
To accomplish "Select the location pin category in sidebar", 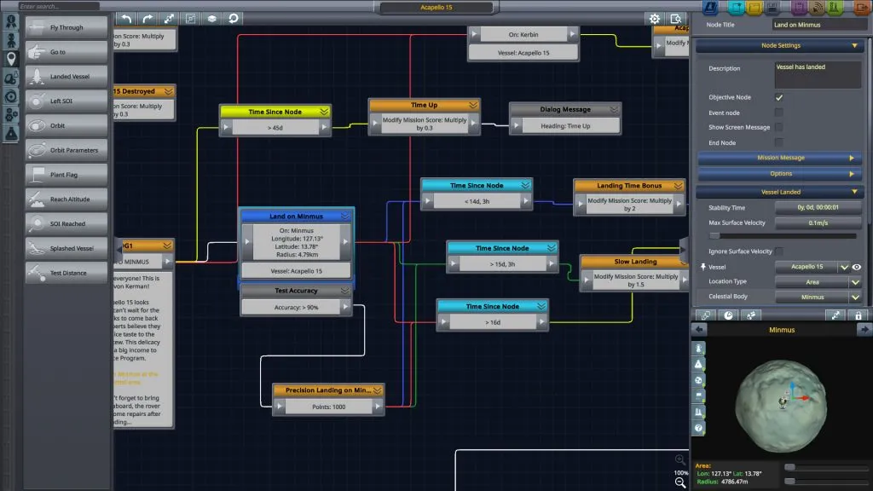I will 10,59.
